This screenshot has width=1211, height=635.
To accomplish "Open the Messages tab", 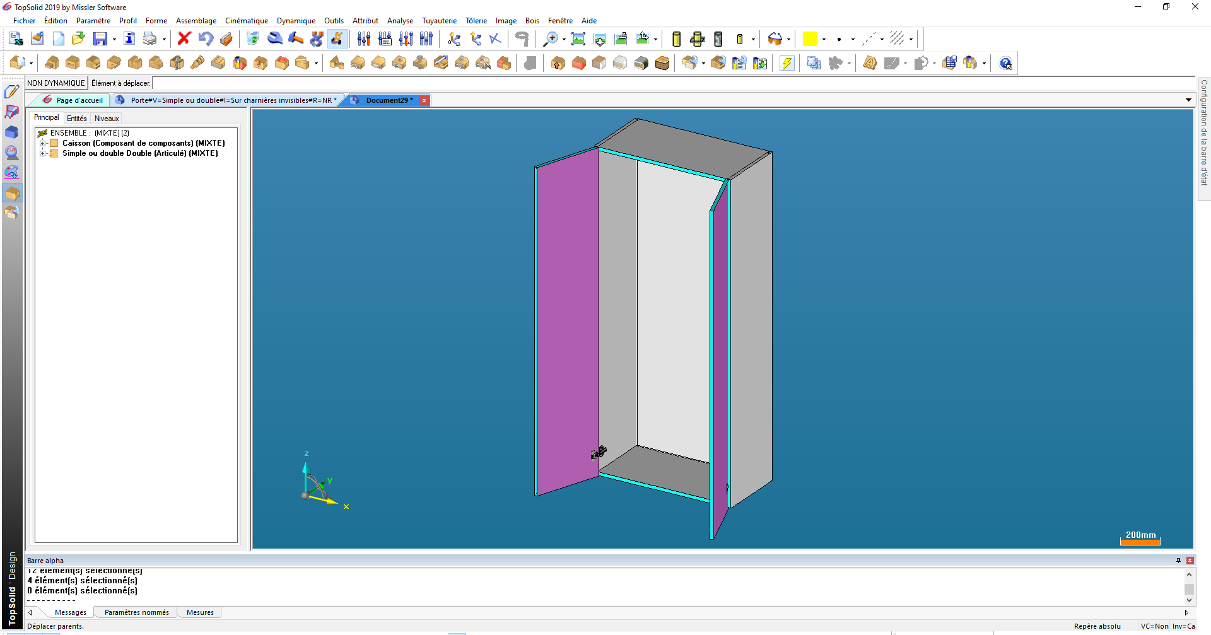I will [x=70, y=612].
